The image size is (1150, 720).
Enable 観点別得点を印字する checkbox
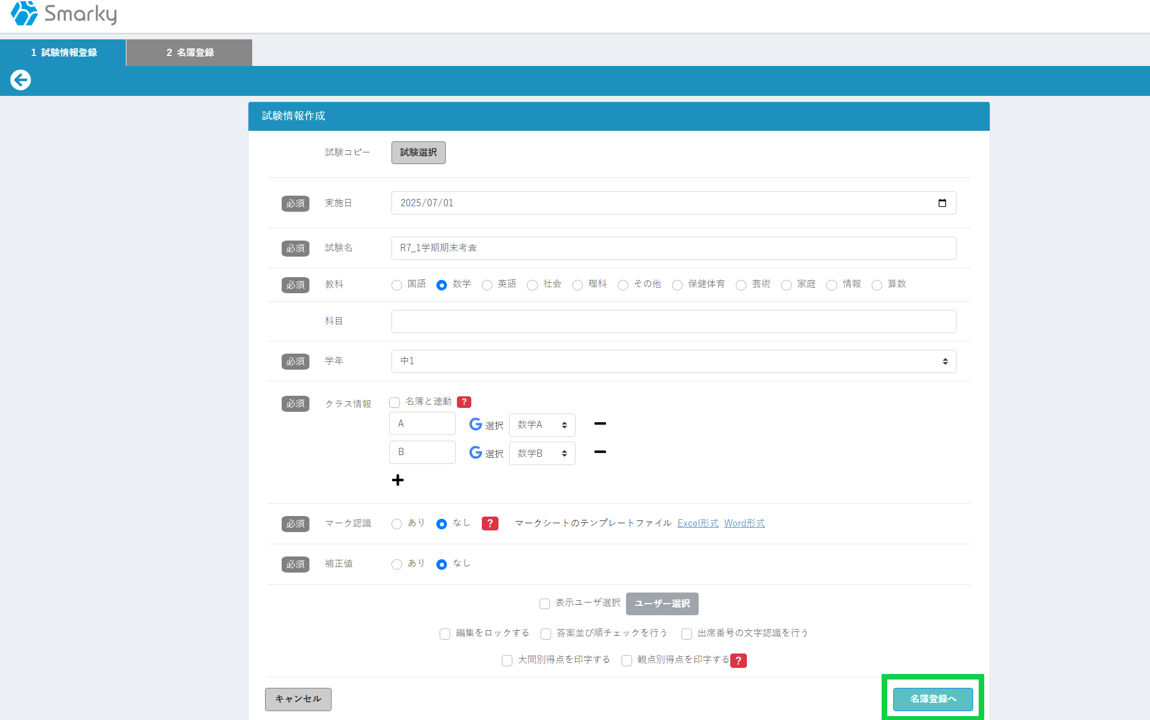(x=627, y=660)
